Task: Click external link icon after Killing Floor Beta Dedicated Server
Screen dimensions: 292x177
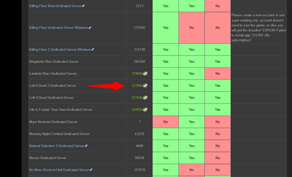Action: click(83, 6)
